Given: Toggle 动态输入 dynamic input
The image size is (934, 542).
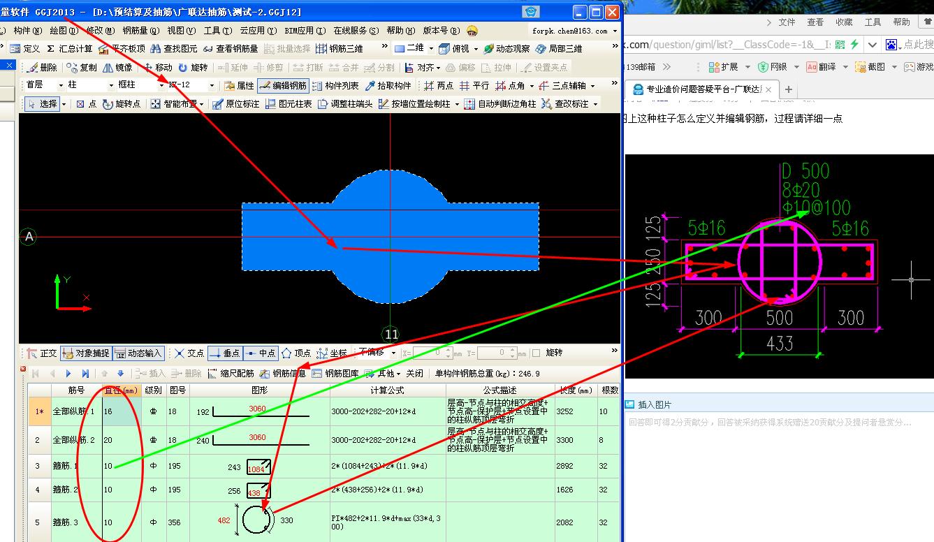Looking at the screenshot, I should (x=138, y=353).
